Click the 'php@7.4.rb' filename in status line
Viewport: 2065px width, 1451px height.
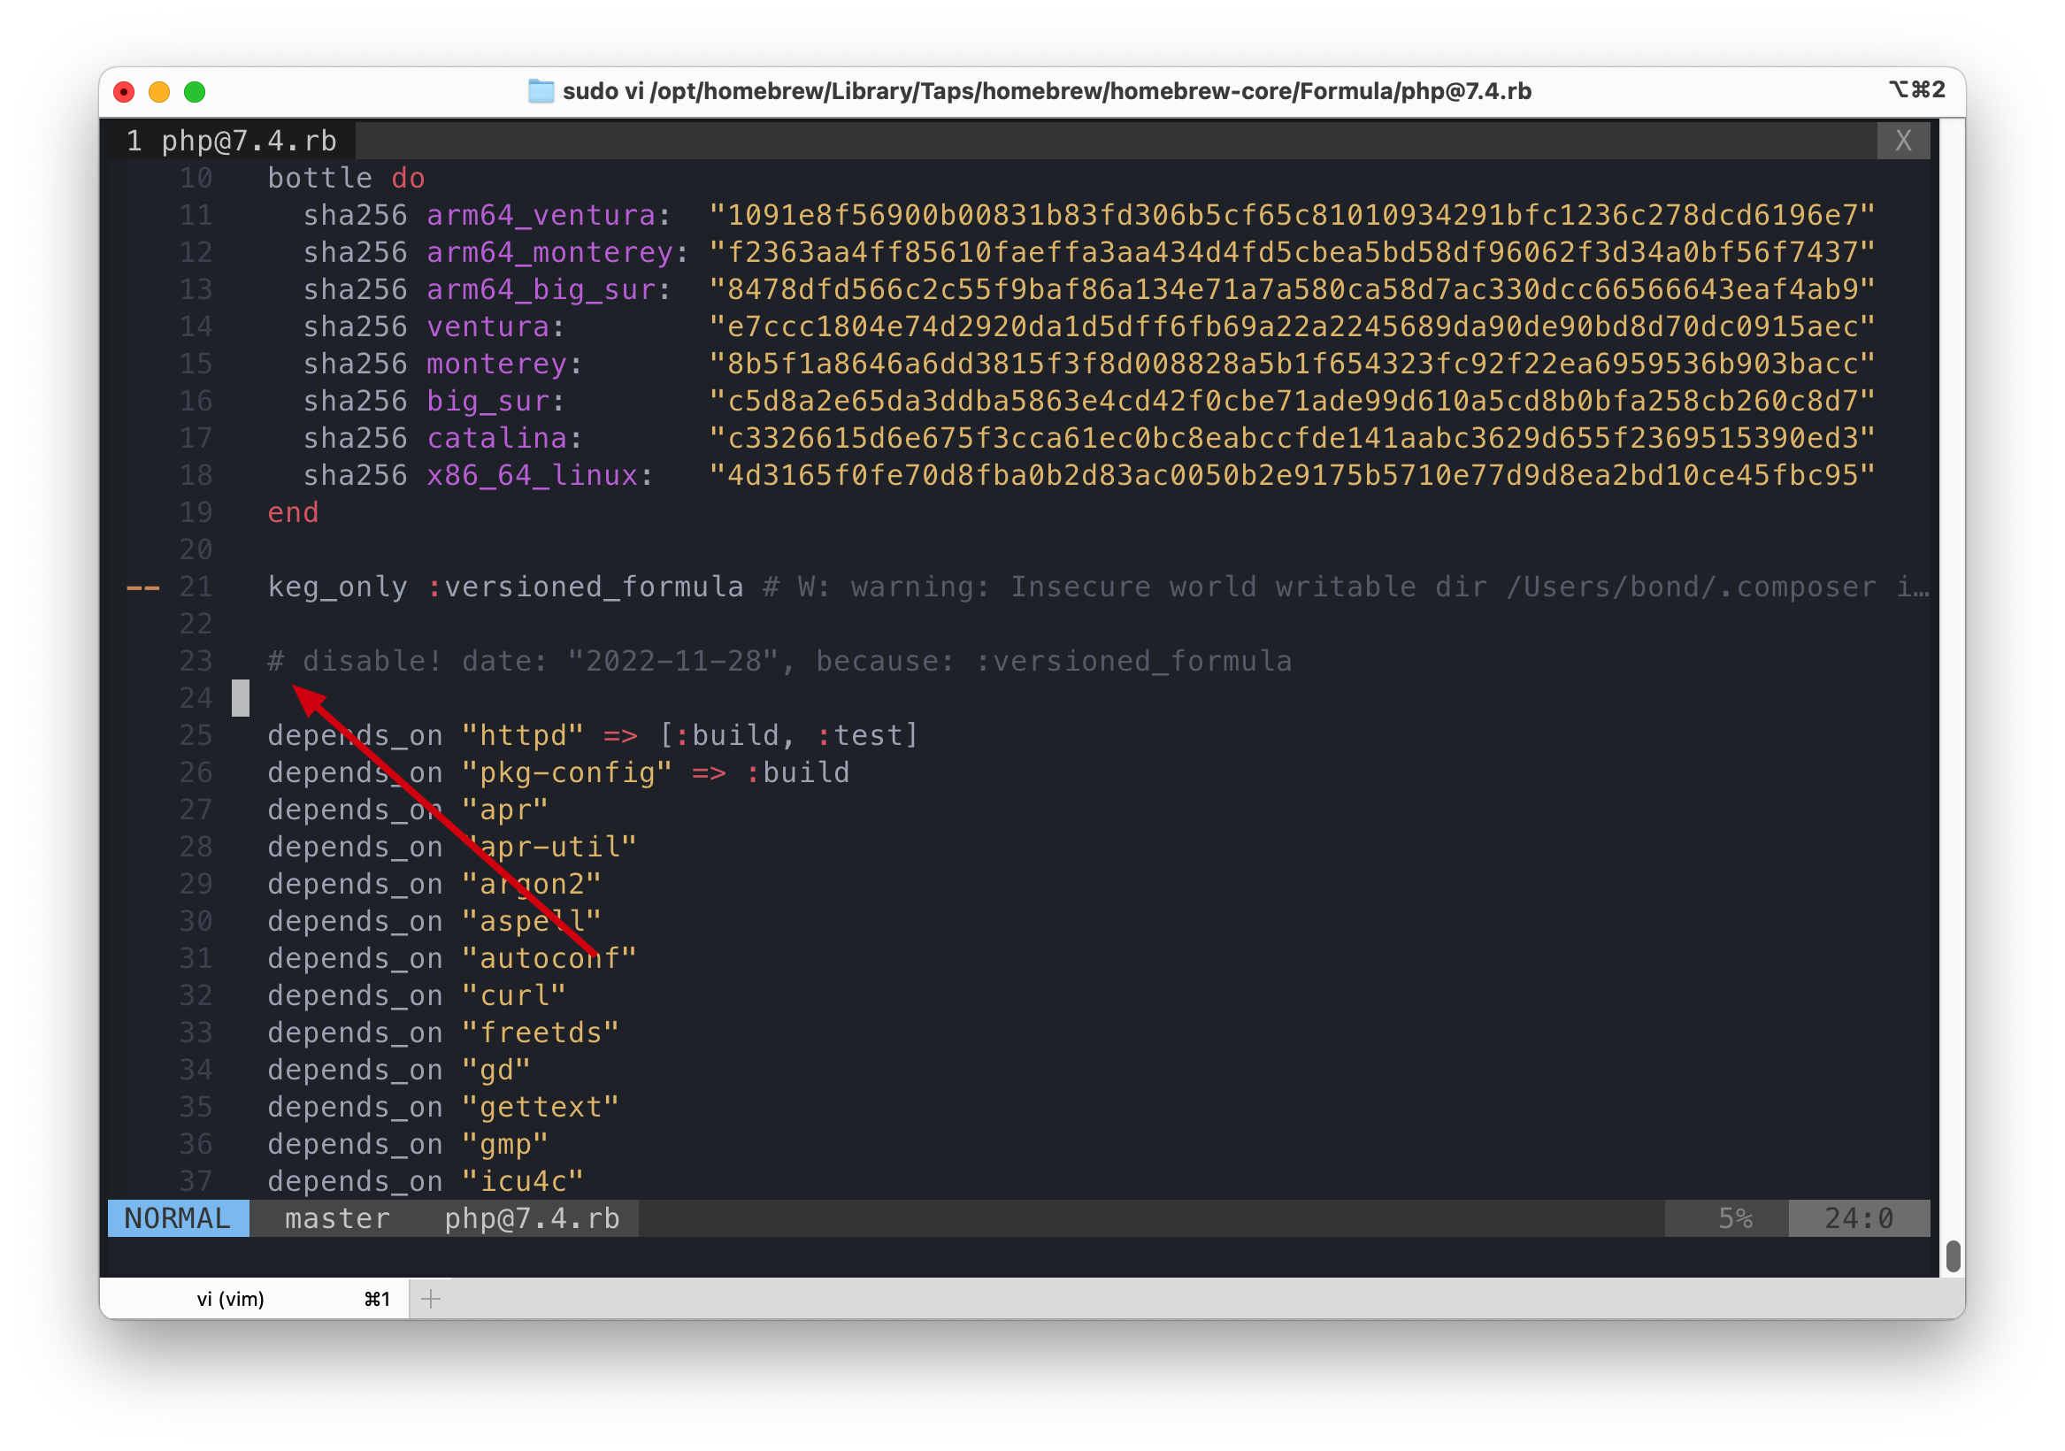click(x=533, y=1218)
